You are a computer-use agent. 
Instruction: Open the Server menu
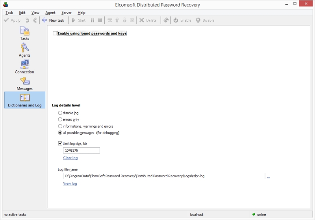[x=67, y=13]
